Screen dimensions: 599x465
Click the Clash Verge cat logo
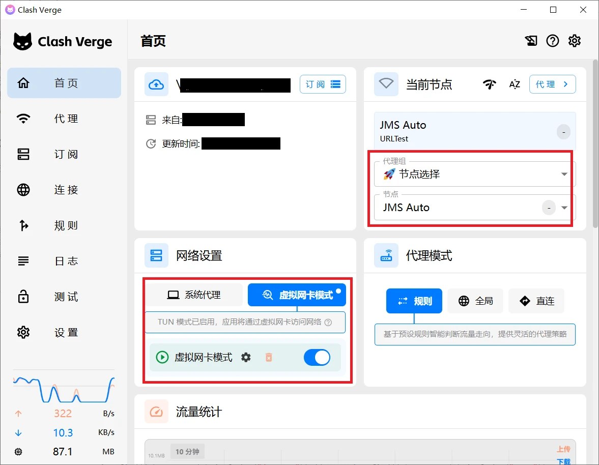pyautogui.click(x=22, y=41)
